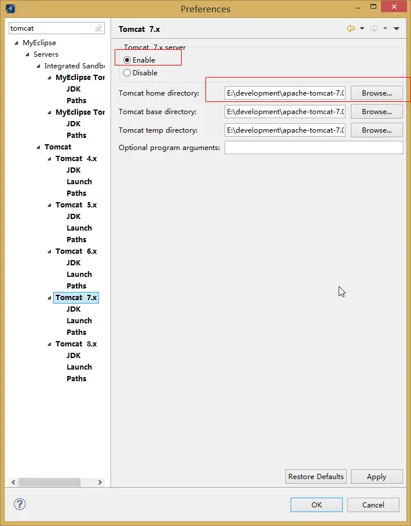Maximize the Preferences window
This screenshot has height=526, width=411.
pyautogui.click(x=373, y=6)
